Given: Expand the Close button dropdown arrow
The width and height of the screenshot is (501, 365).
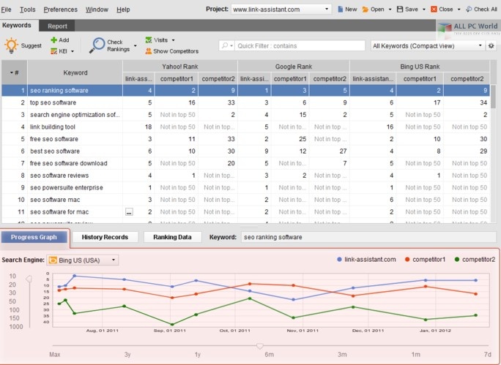Looking at the screenshot, I should point(459,10).
